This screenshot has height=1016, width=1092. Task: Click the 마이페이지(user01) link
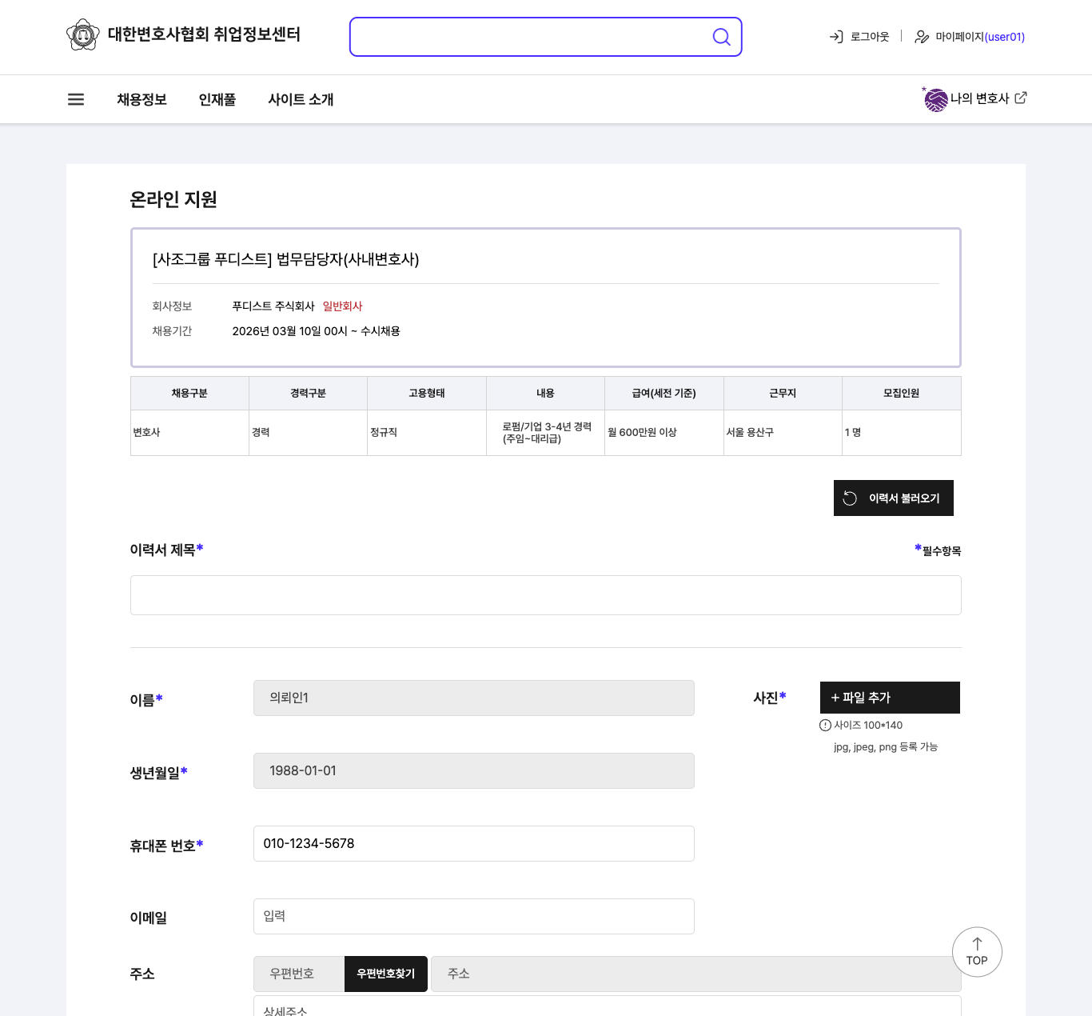(x=980, y=37)
